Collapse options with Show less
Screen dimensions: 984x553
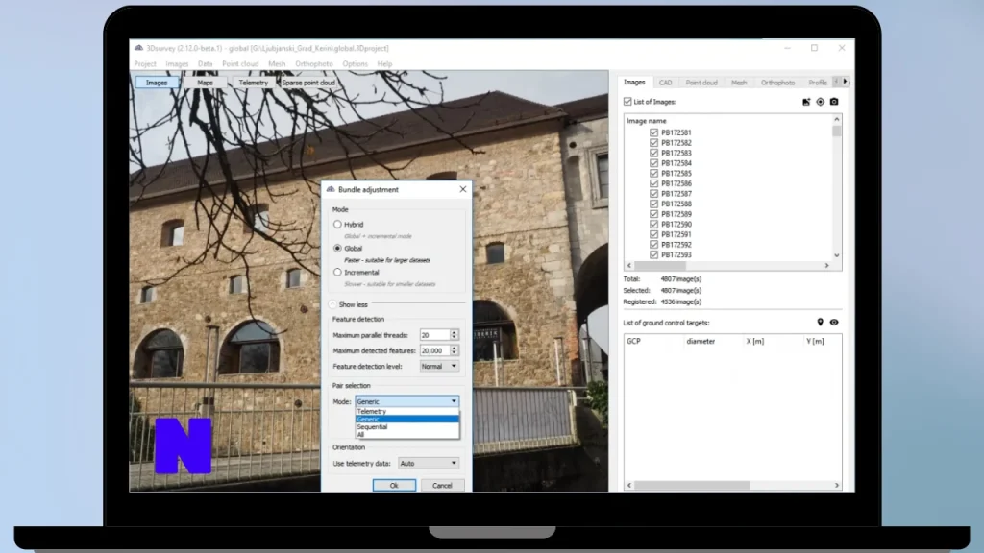point(348,304)
